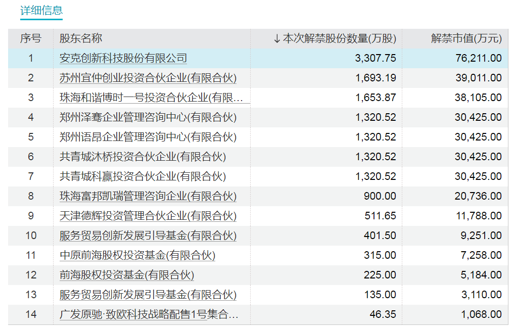Click the market value 39,011.00
Viewport: 513px width, 328px height.
click(479, 78)
